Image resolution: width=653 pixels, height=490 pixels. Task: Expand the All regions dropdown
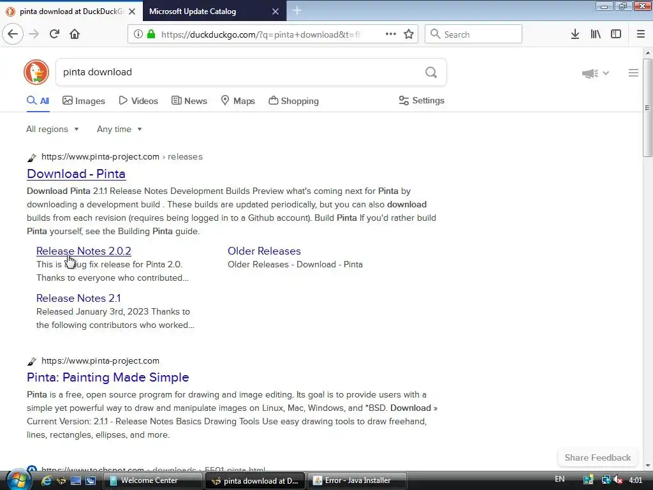52,129
